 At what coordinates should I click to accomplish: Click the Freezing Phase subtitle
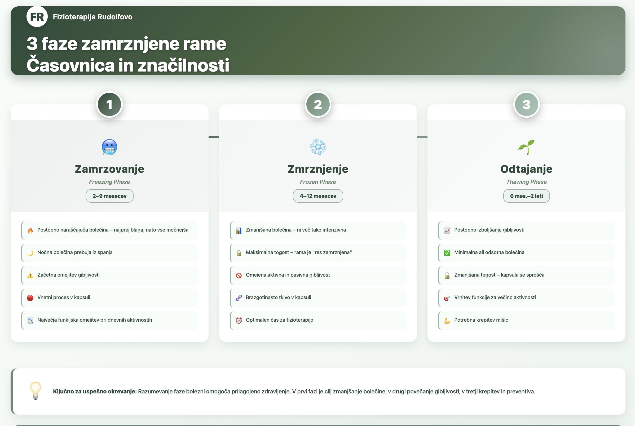109,182
